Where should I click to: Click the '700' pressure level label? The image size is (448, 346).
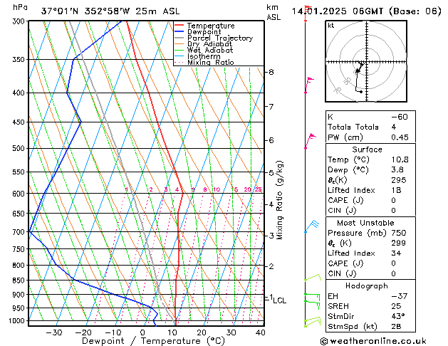pos(20,232)
